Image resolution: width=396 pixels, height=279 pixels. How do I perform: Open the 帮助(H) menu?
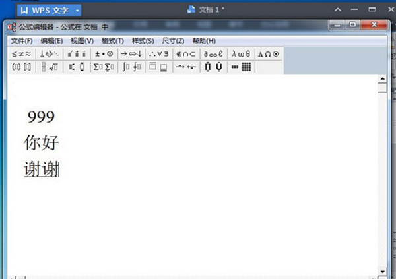[x=204, y=41]
